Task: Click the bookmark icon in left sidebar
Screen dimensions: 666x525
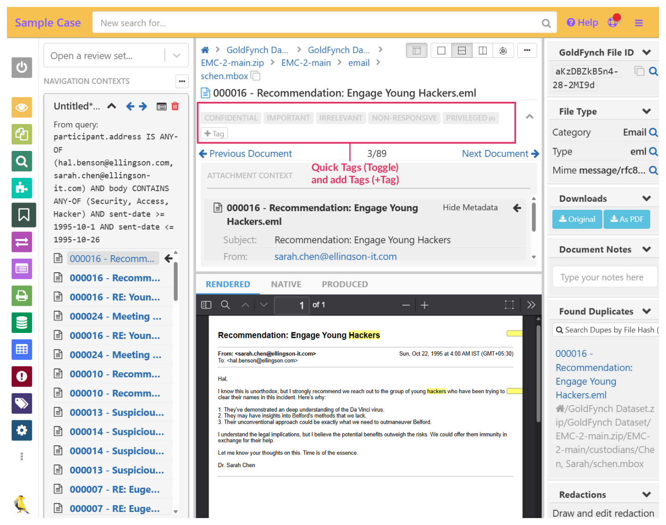Action: 22,215
